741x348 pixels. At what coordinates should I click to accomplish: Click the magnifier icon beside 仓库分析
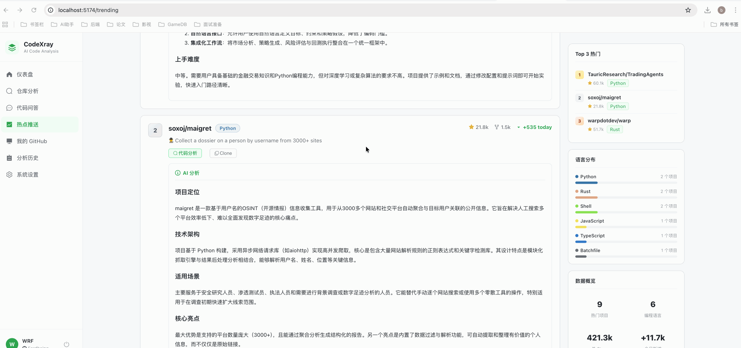coord(9,91)
